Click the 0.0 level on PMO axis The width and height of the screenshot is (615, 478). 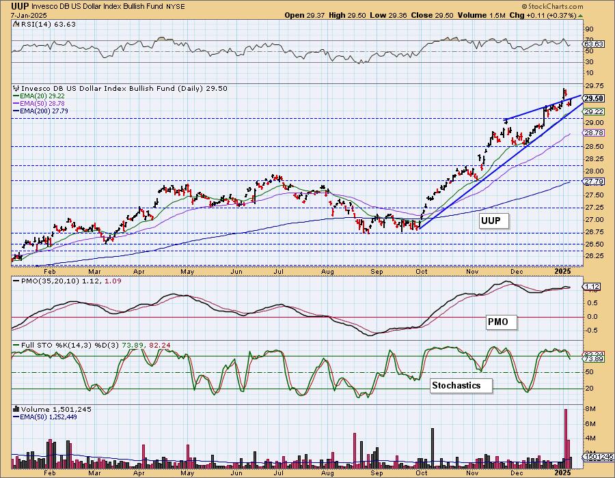592,317
